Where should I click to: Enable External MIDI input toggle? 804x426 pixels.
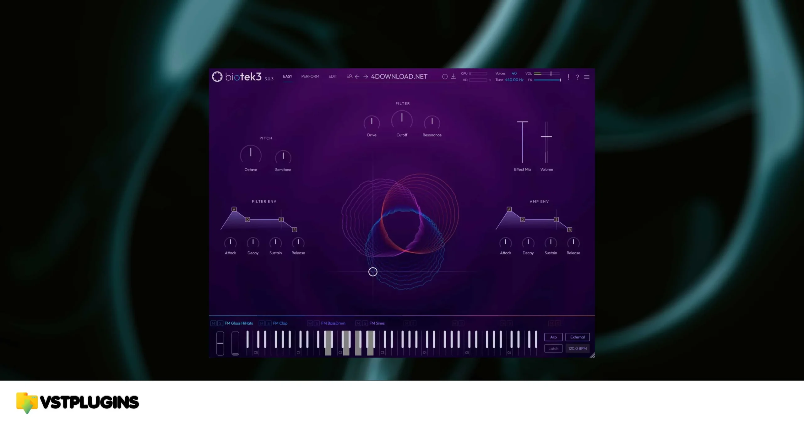[578, 337]
